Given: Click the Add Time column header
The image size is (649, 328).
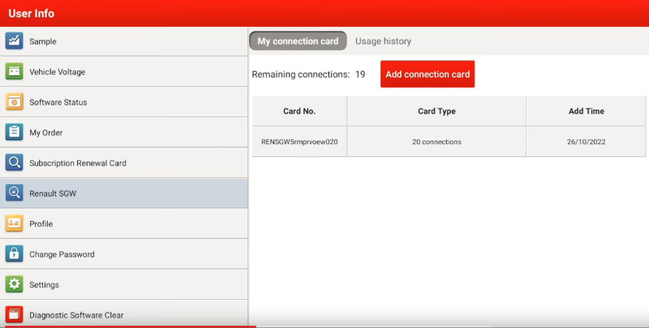Looking at the screenshot, I should [x=586, y=111].
